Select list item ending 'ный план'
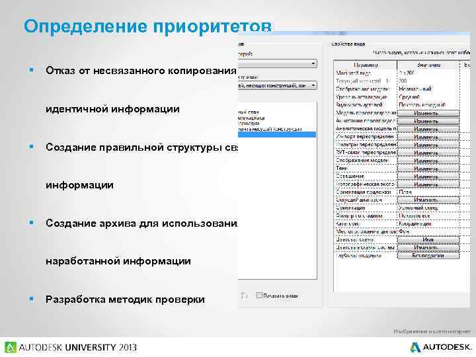476x357 pixels. click(249, 112)
